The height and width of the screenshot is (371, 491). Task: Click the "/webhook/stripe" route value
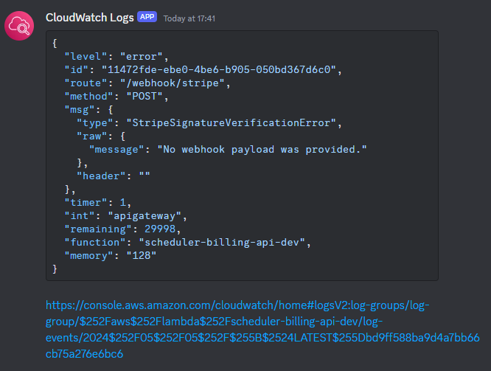coord(173,83)
